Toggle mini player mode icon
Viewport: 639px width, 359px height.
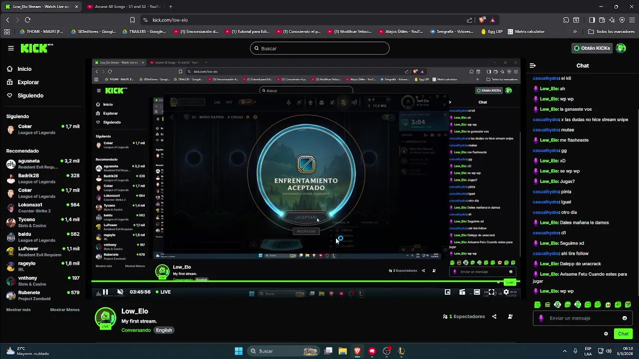(462, 292)
